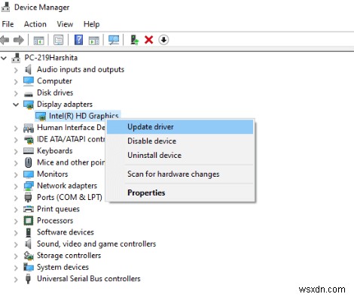Select the Monitors label
This screenshot has height=297, width=354.
pos(53,174)
